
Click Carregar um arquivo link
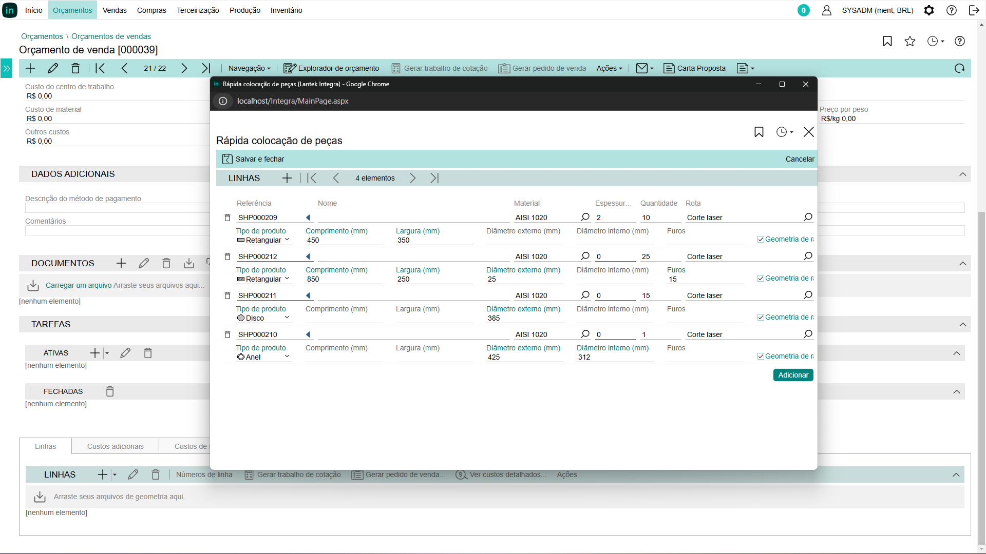point(79,285)
